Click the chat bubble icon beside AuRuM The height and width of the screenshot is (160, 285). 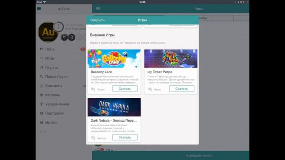pos(39,9)
